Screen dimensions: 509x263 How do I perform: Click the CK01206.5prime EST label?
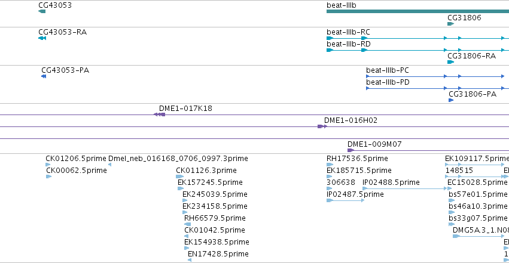[75, 159]
